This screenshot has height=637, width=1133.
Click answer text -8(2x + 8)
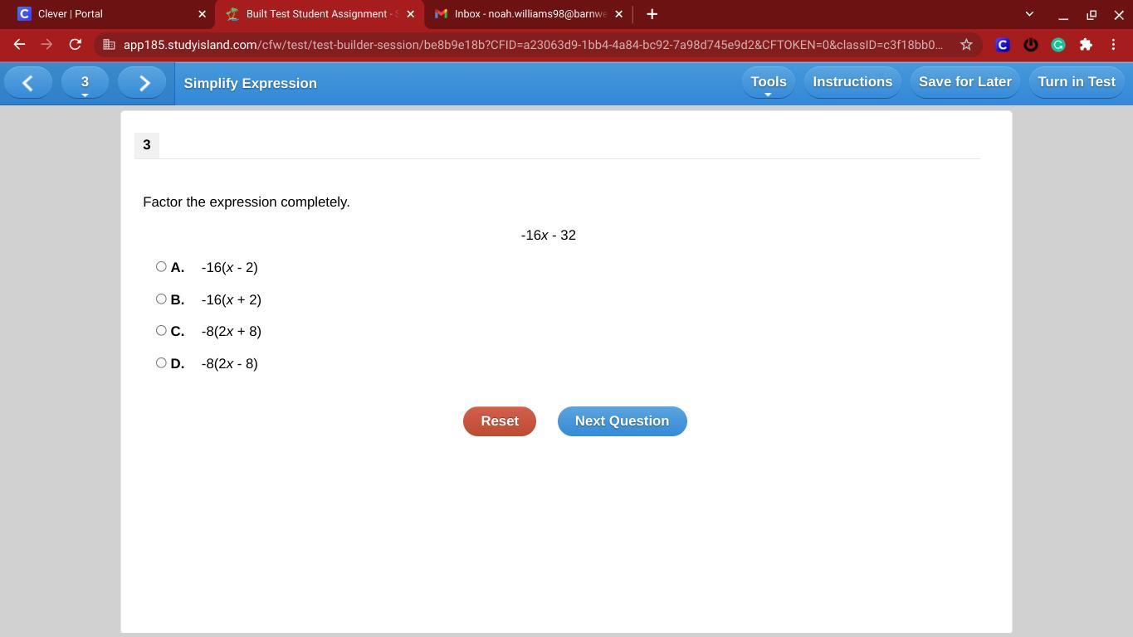click(x=232, y=331)
